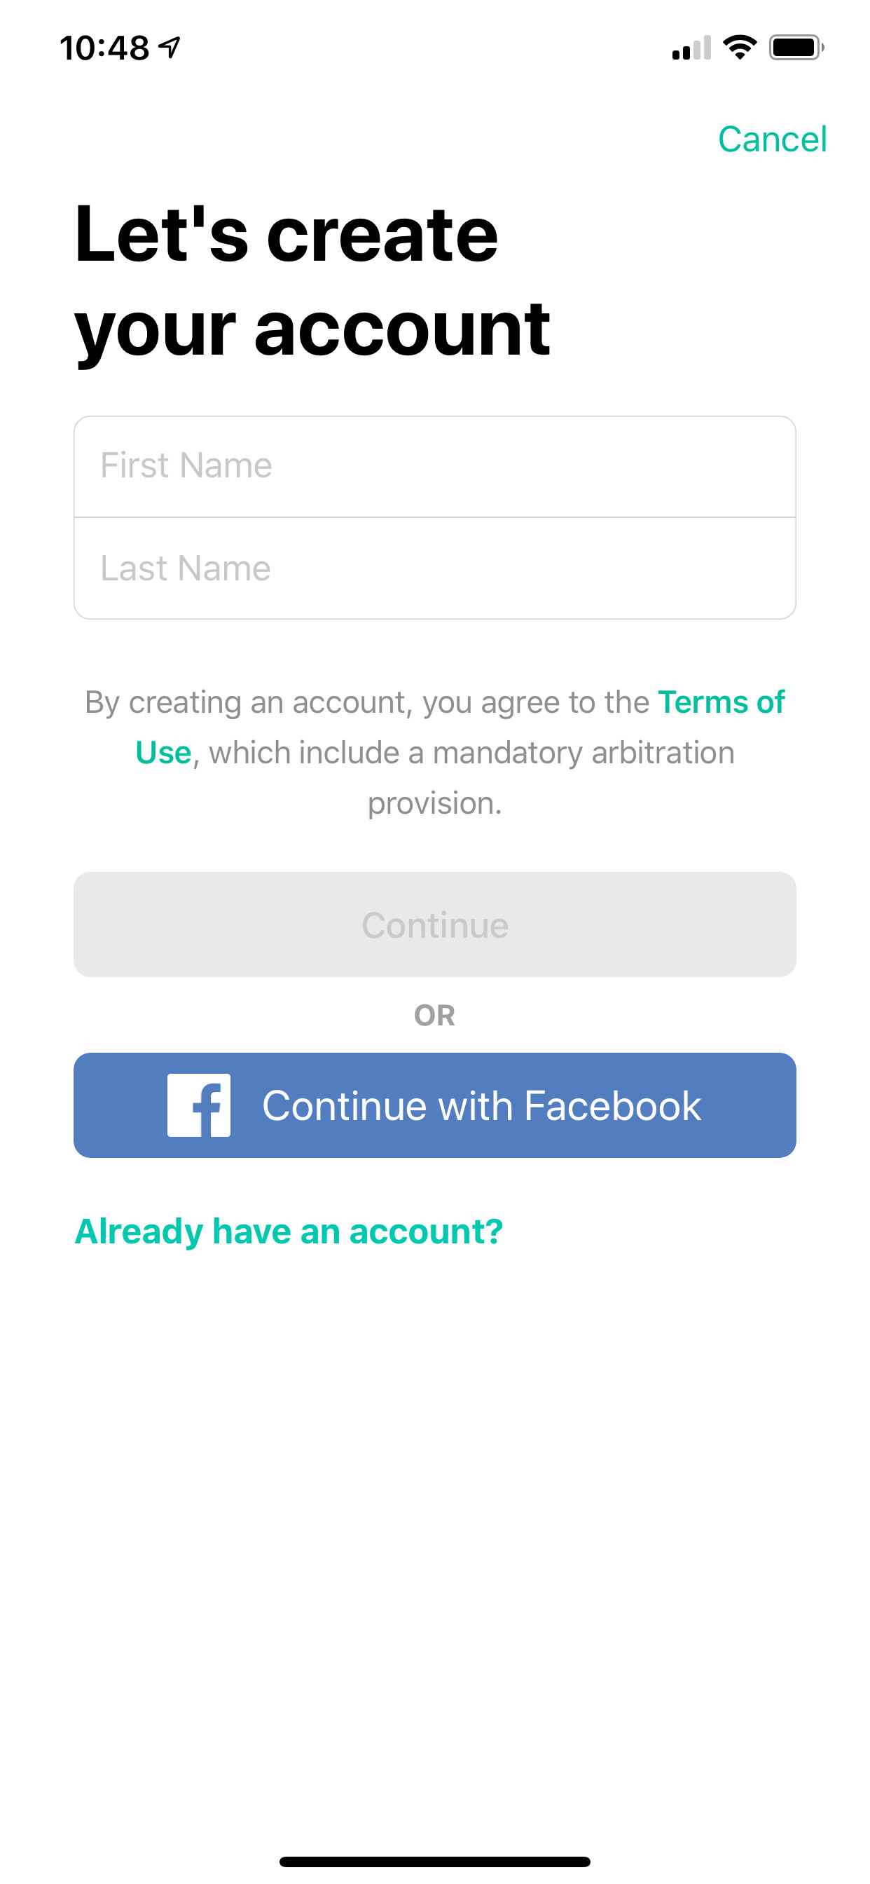
Task: Focus the First Name field
Action: tap(435, 467)
